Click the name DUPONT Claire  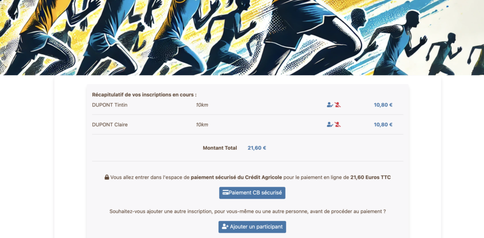pos(110,125)
